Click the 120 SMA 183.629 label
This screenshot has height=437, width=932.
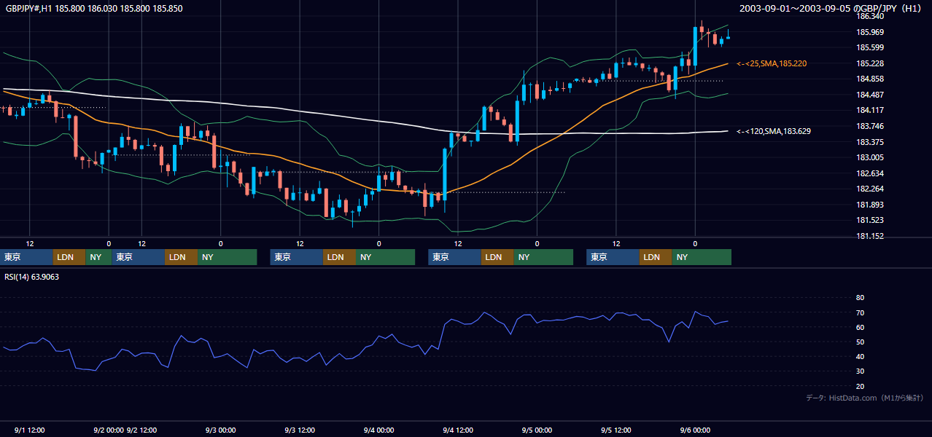[x=774, y=131]
